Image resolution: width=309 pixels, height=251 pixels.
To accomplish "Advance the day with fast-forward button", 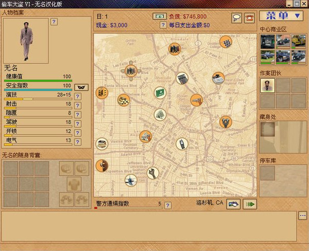I will [x=250, y=204].
